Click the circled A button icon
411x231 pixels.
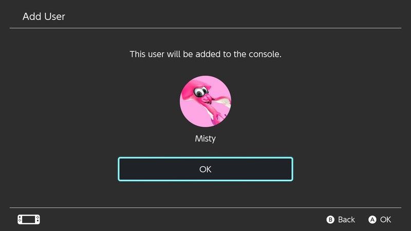point(372,220)
